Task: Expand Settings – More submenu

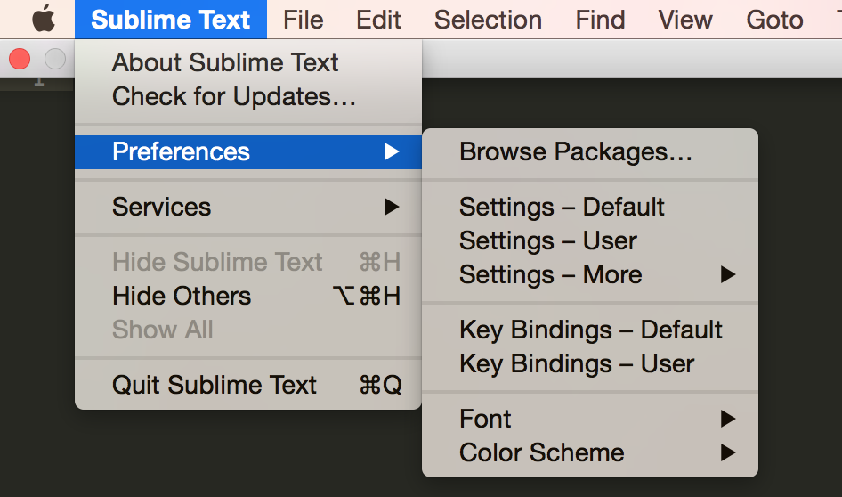Action: pyautogui.click(x=590, y=274)
